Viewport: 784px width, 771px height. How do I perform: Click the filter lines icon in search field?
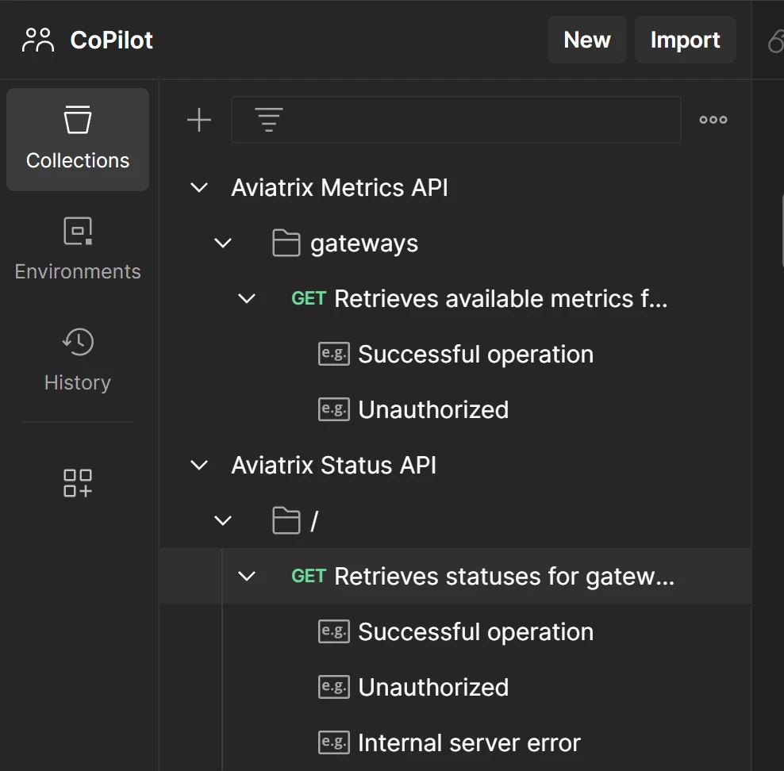point(269,120)
